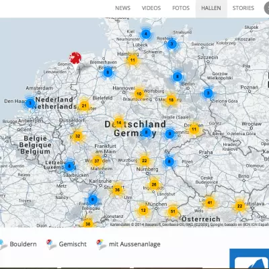
Task: Open yellow cluster 11 near Hamburg
Action: tap(132, 60)
